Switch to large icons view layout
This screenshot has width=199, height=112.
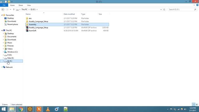[x=197, y=105]
